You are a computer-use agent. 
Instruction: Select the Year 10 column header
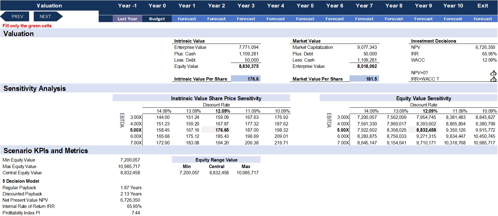click(x=453, y=6)
